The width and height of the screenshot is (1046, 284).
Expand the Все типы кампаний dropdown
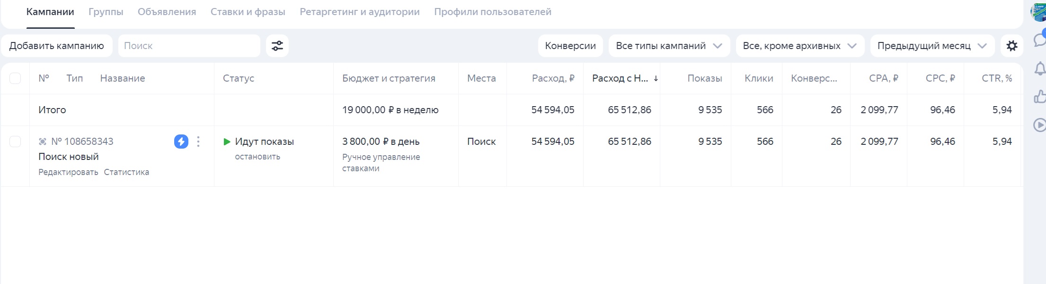click(x=669, y=46)
